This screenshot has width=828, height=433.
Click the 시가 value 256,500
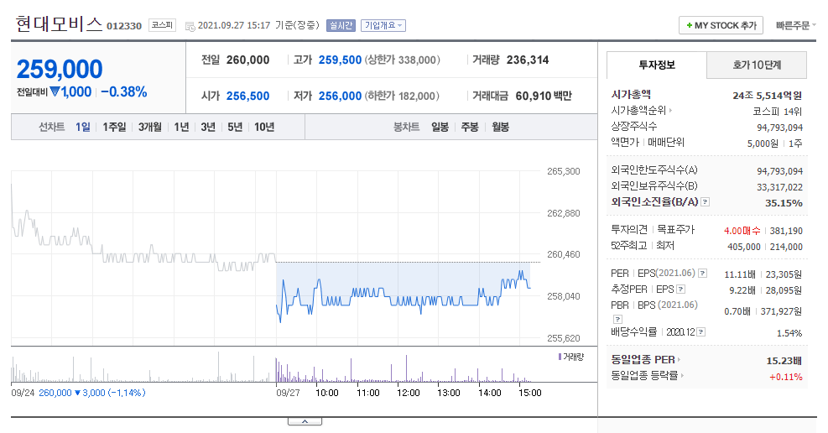247,97
